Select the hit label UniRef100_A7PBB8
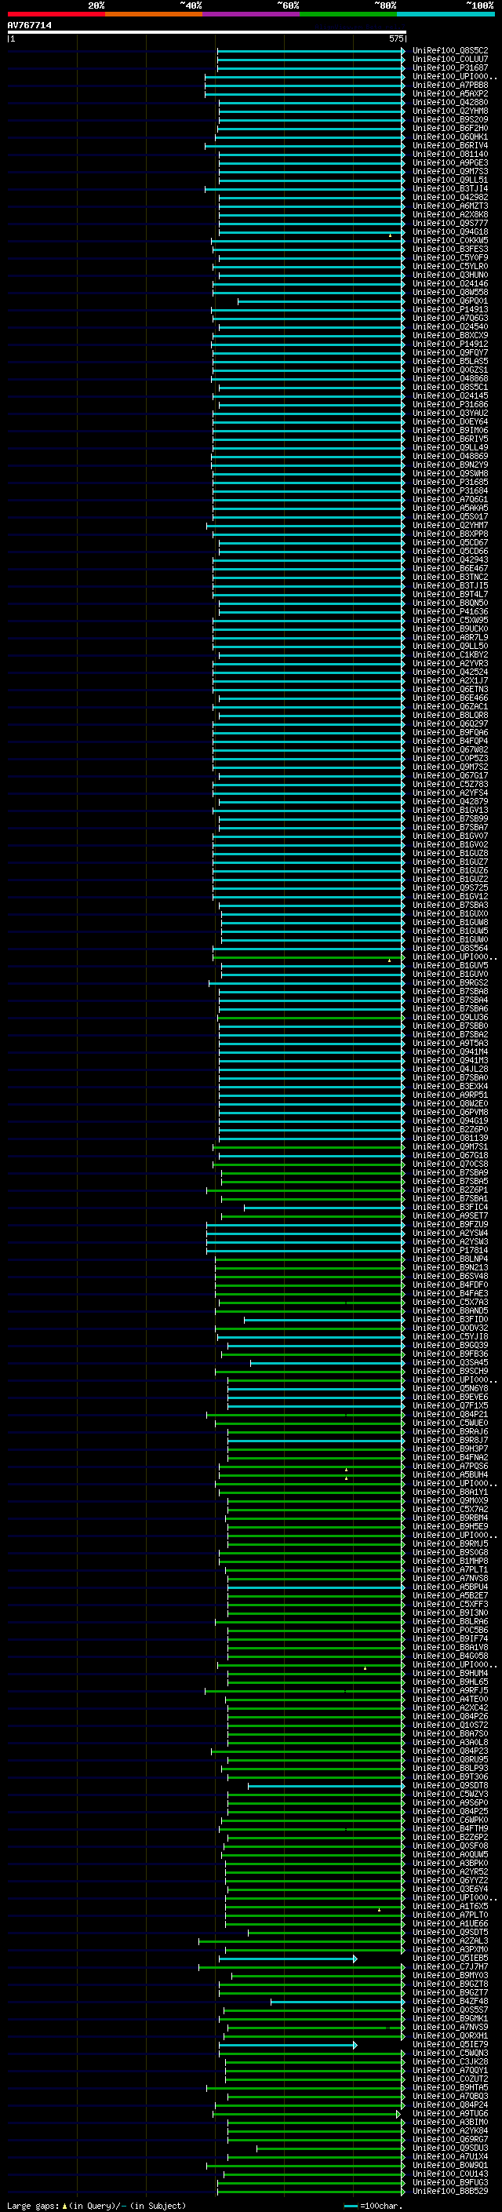Viewport: 502px width, 2212px height. coord(450,85)
